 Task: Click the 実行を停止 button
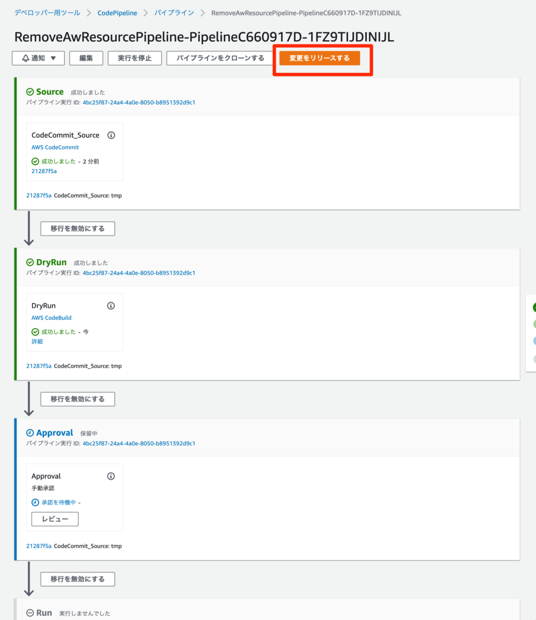pos(135,58)
